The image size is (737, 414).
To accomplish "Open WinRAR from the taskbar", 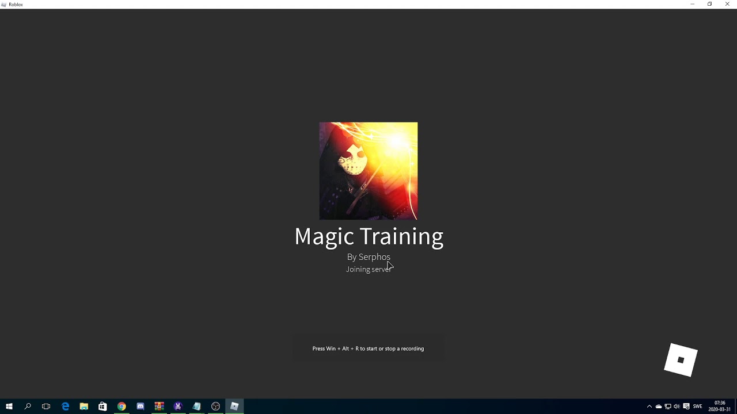I will tap(159, 407).
